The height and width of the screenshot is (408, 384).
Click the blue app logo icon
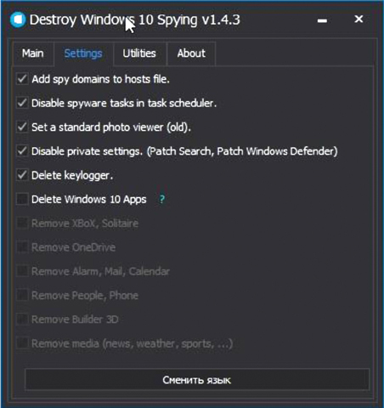(18, 20)
